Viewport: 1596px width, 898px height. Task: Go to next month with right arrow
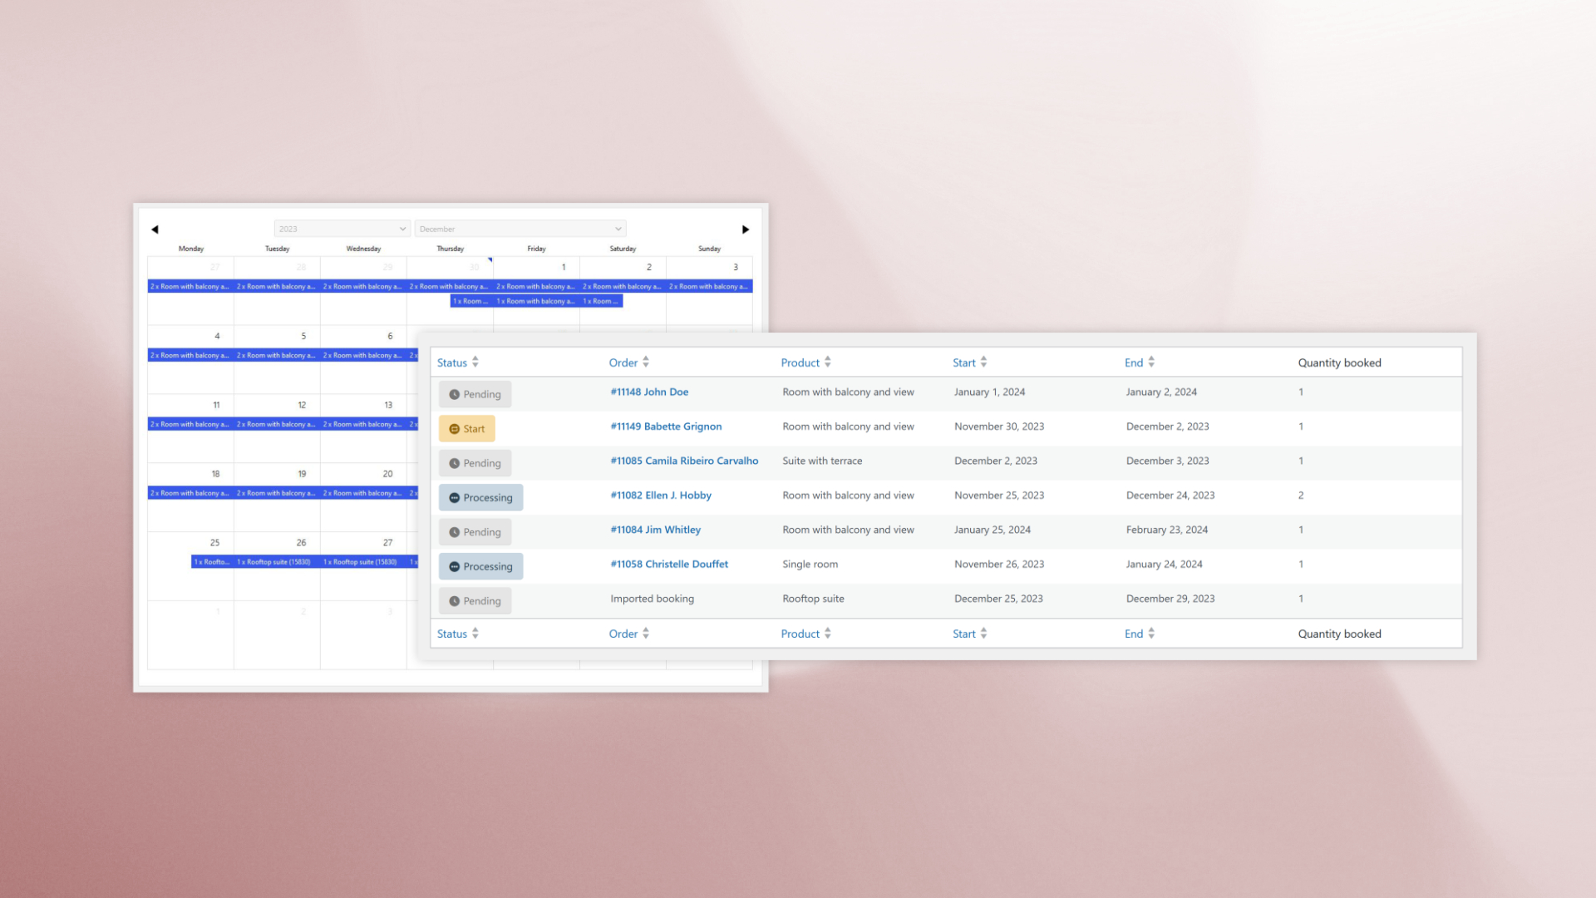[x=746, y=229]
